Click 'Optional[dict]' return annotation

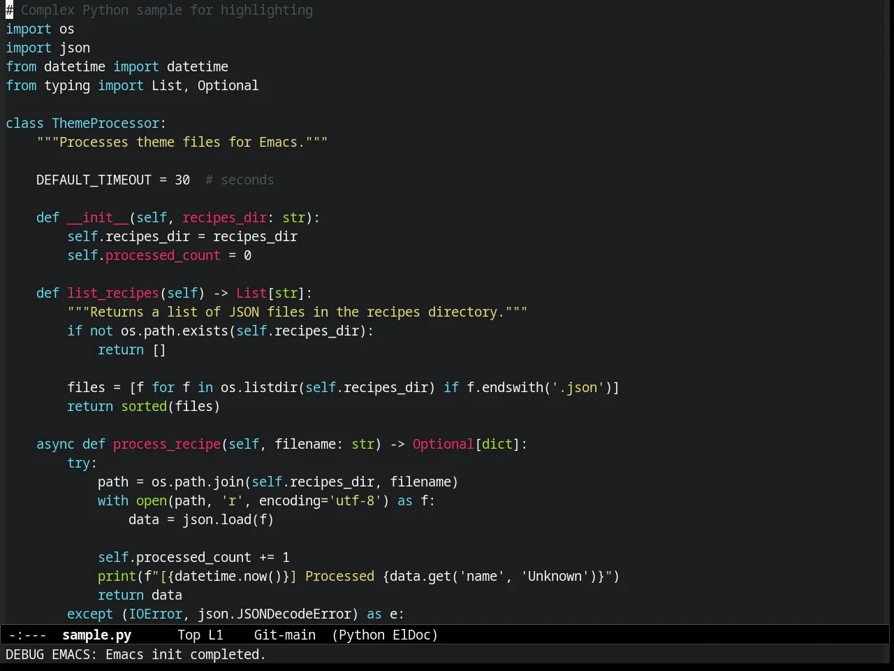[x=466, y=444]
